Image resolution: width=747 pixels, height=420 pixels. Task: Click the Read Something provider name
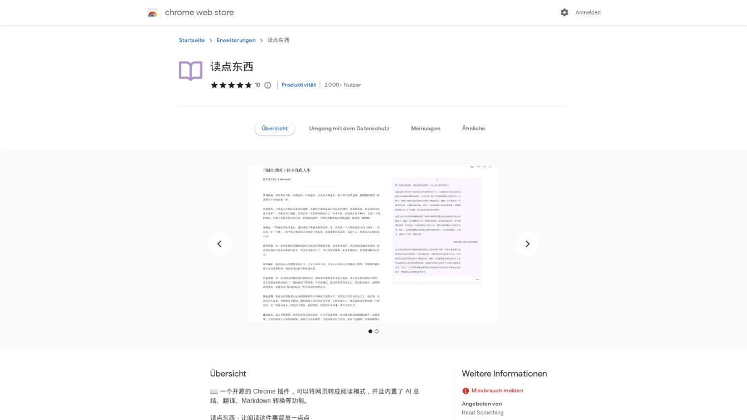(482, 413)
